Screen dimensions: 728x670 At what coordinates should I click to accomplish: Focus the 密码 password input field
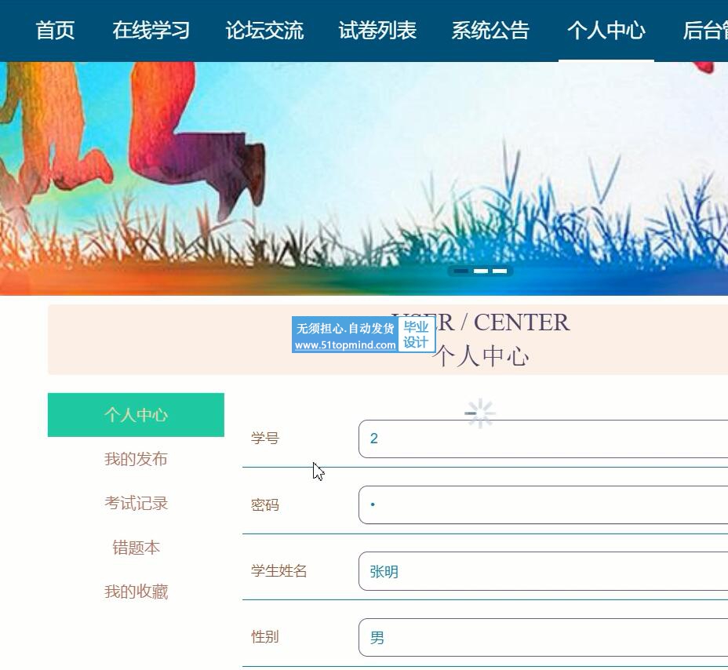(x=543, y=504)
